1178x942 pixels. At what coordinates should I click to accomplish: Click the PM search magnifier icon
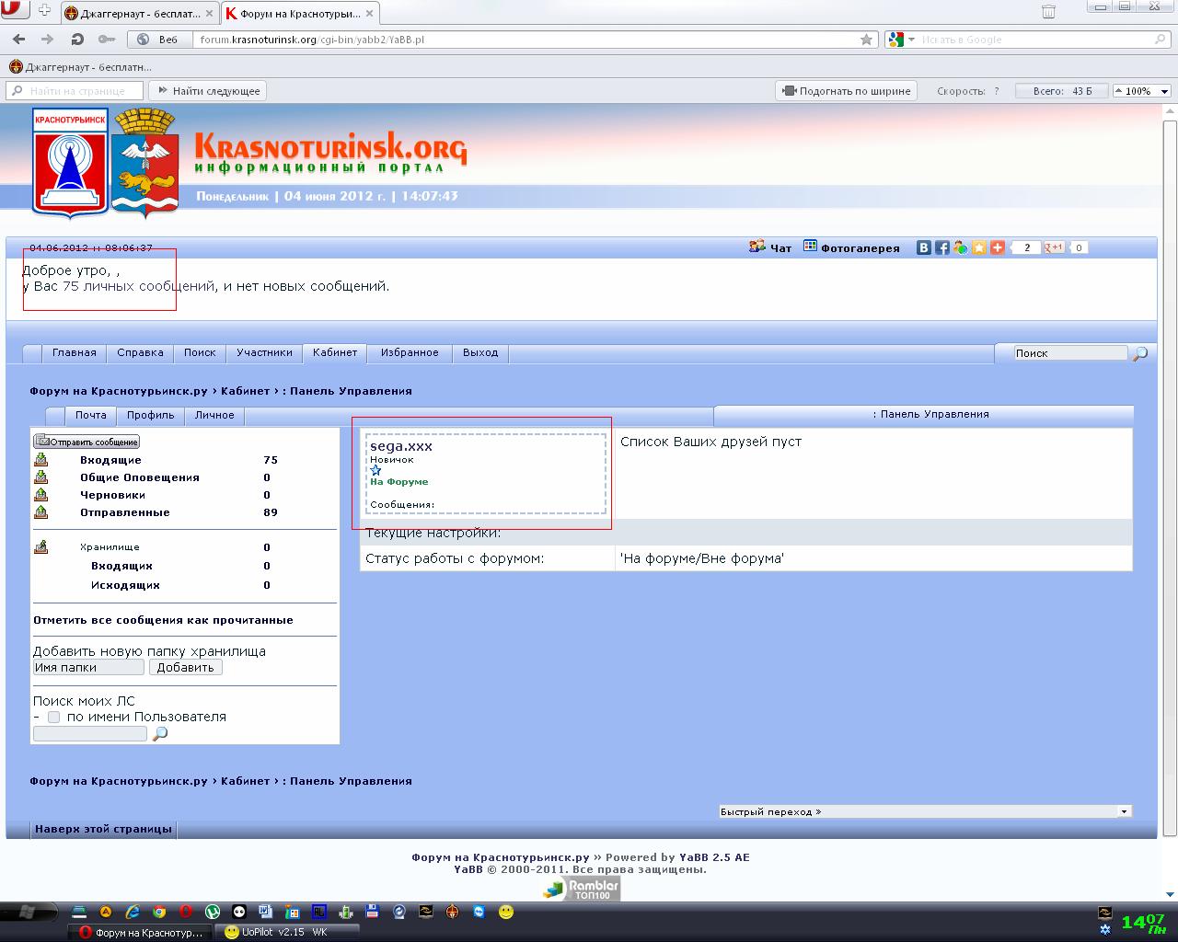point(160,734)
